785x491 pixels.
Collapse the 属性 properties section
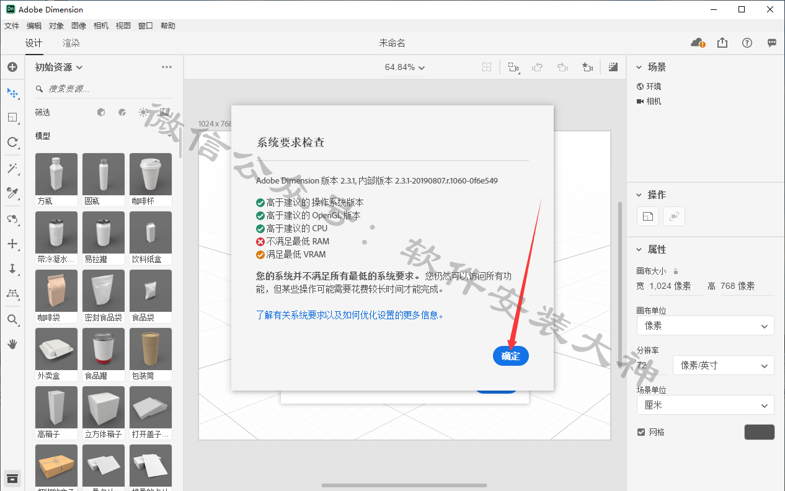[x=639, y=249]
